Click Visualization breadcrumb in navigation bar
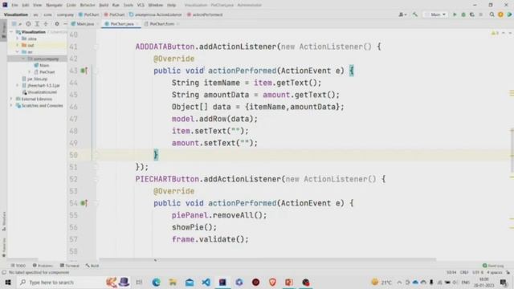The height and width of the screenshot is (289, 514). [x=16, y=14]
